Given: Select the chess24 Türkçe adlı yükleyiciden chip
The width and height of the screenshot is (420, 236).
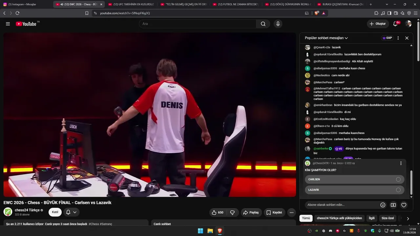Looking at the screenshot, I should 339,218.
